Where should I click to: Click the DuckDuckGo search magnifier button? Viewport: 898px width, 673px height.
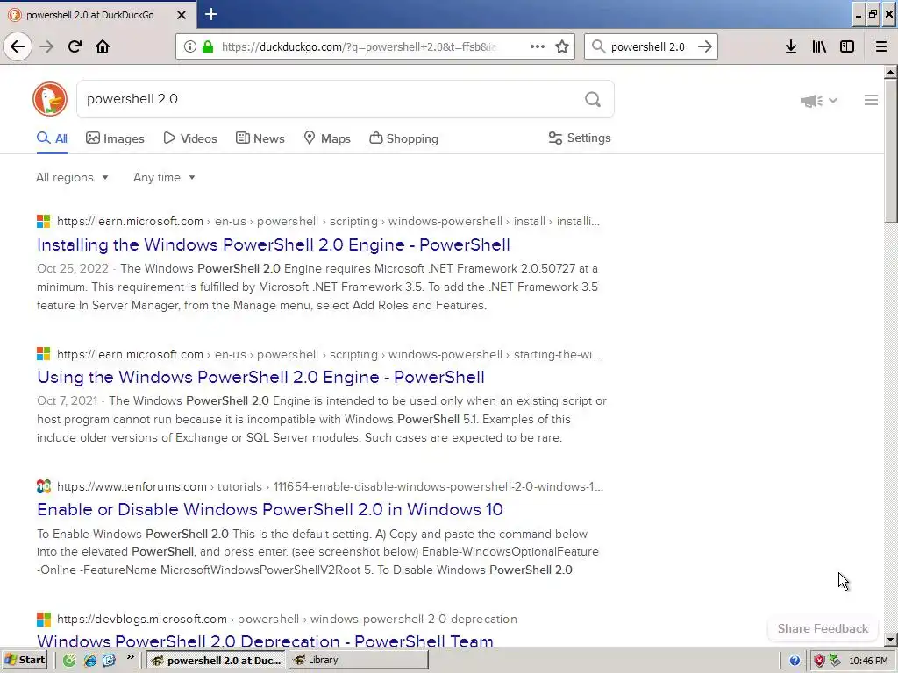click(593, 99)
